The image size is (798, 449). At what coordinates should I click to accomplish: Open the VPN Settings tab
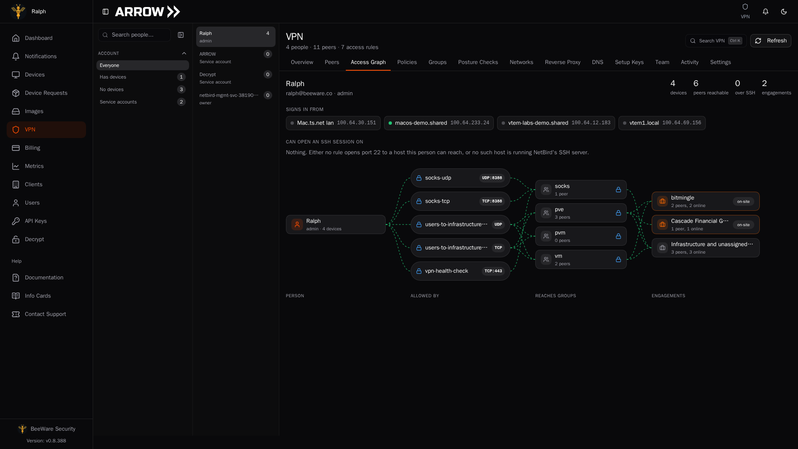720,62
